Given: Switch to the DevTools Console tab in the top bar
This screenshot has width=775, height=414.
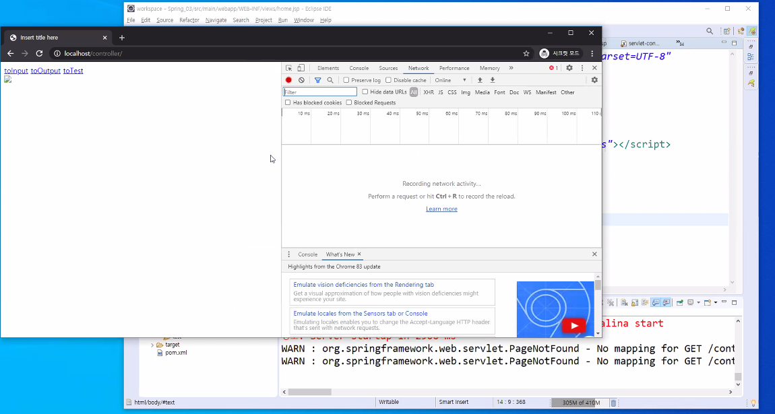Looking at the screenshot, I should click(359, 68).
